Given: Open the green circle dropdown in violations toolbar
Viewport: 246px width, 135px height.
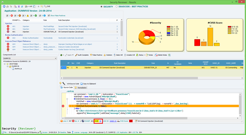Looking at the screenshot, I should point(63,55).
